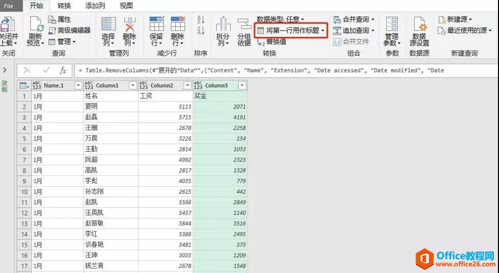
Task: Select the cell containing 孙志刚
Action: point(111,192)
